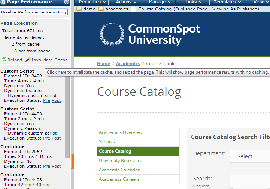
Task: Click the Home breadcrumb link
Action: click(103, 64)
